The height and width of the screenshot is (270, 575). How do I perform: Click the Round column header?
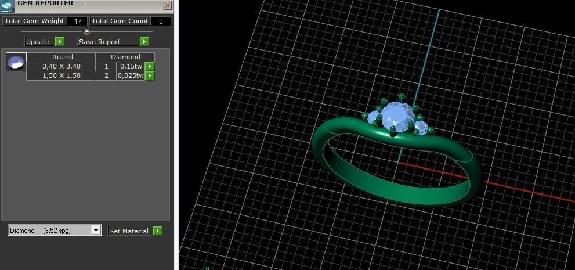click(61, 57)
